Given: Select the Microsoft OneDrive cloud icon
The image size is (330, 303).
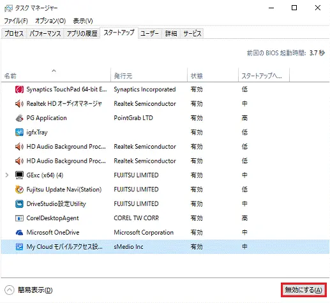Looking at the screenshot, I should coord(19,232).
